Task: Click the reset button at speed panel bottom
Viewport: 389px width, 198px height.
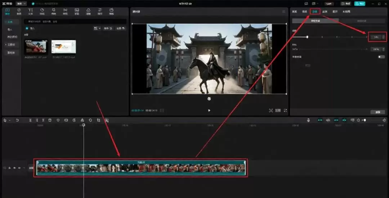Action: click(x=377, y=112)
